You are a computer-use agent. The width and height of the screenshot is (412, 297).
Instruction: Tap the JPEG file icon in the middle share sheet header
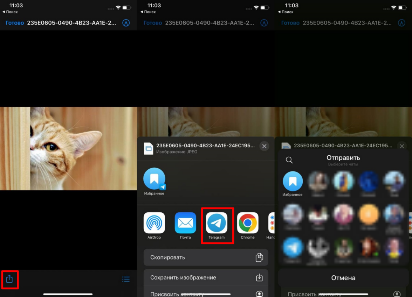coord(149,148)
